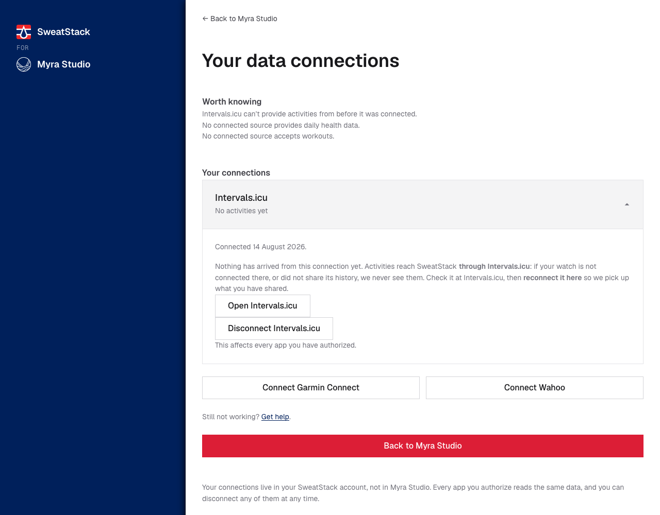Viewport: 660px width, 515px height.
Task: Open Intervals.icu via its button
Action: (x=262, y=306)
